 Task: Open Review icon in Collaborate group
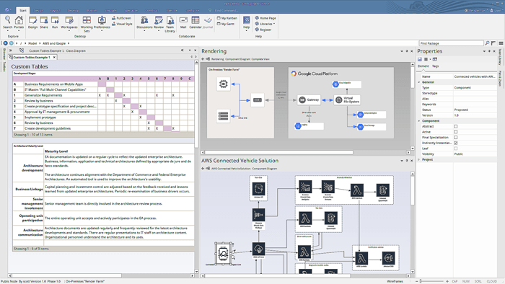159,20
